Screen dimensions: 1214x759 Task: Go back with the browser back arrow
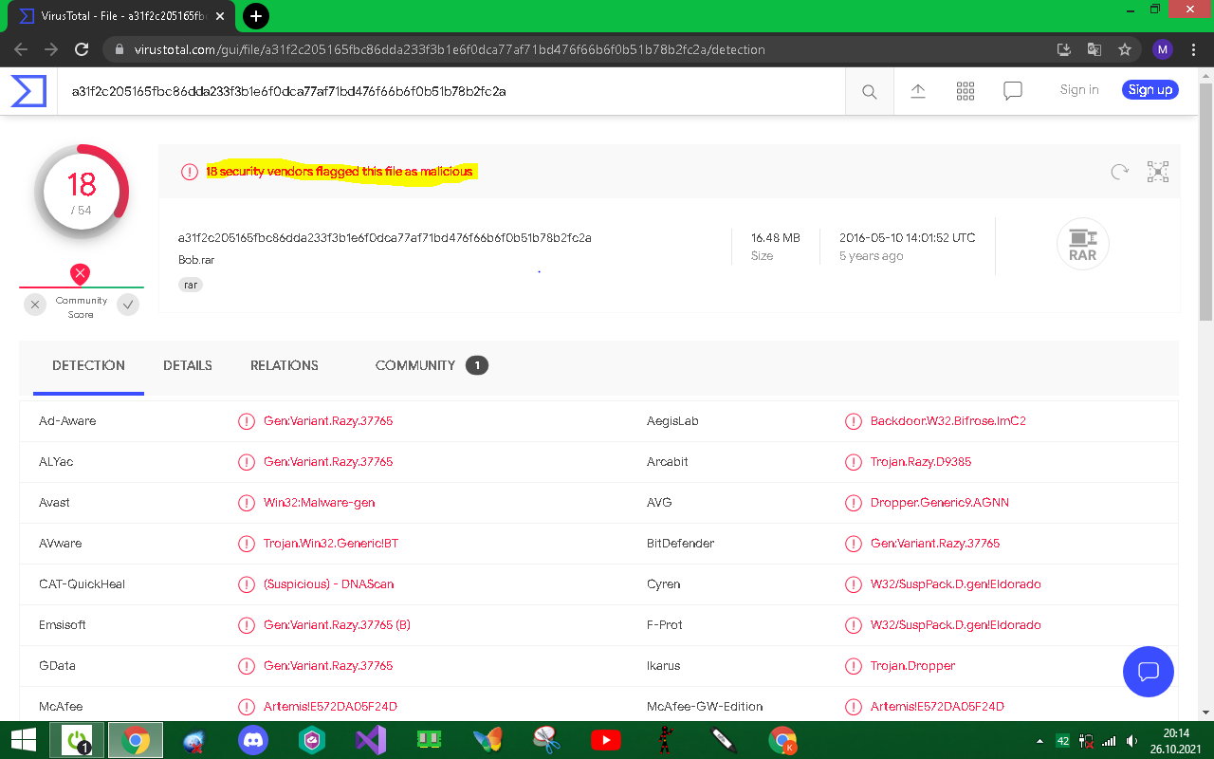(21, 49)
